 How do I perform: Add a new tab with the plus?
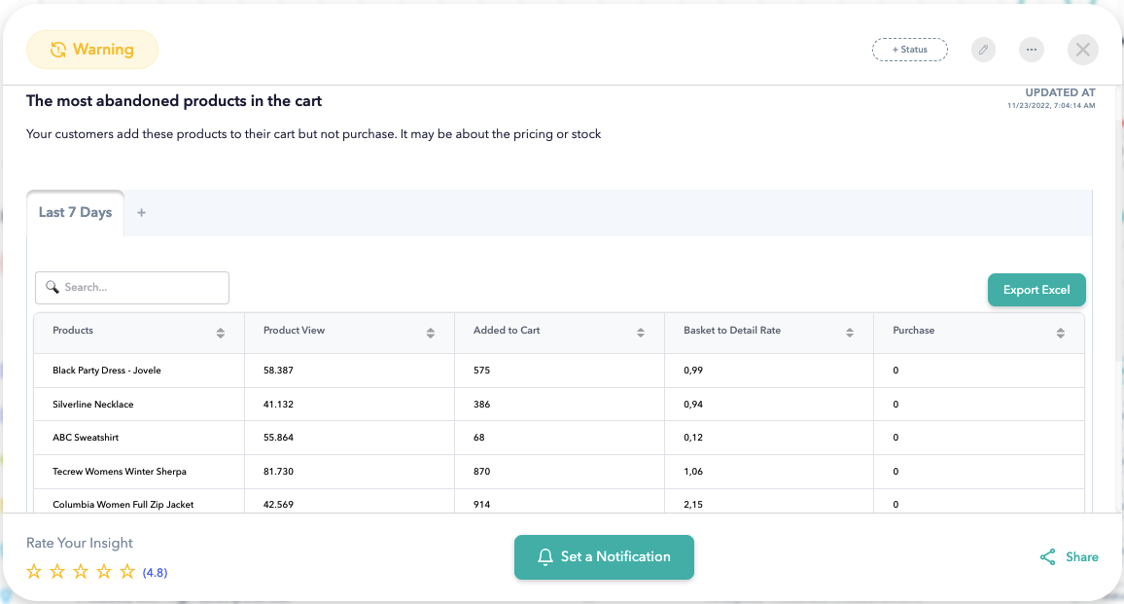[141, 213]
